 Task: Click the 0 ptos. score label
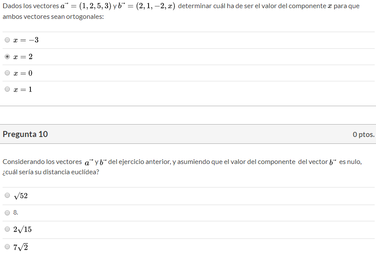364,134
